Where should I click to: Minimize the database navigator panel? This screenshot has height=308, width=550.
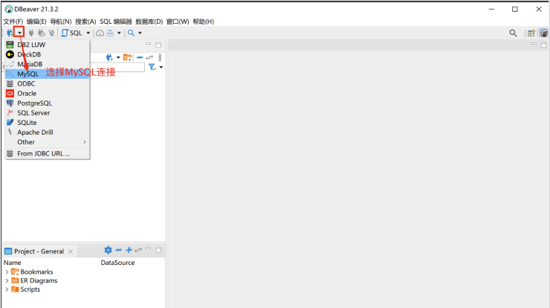point(149,44)
